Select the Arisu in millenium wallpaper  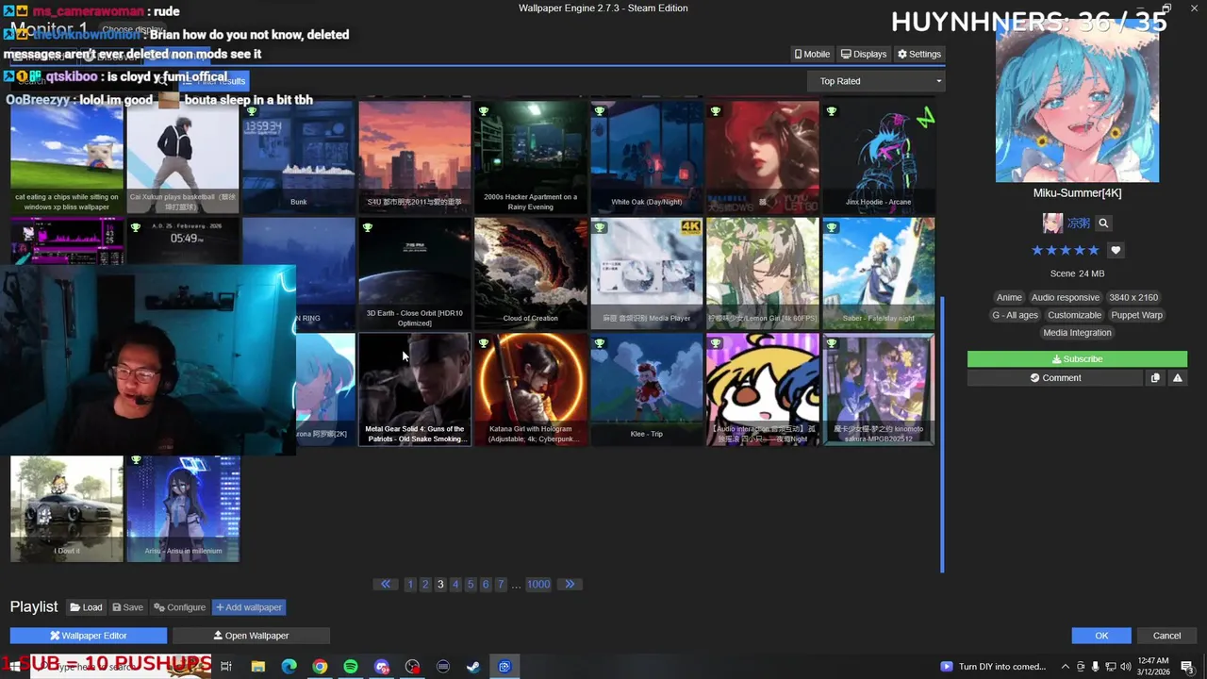183,508
